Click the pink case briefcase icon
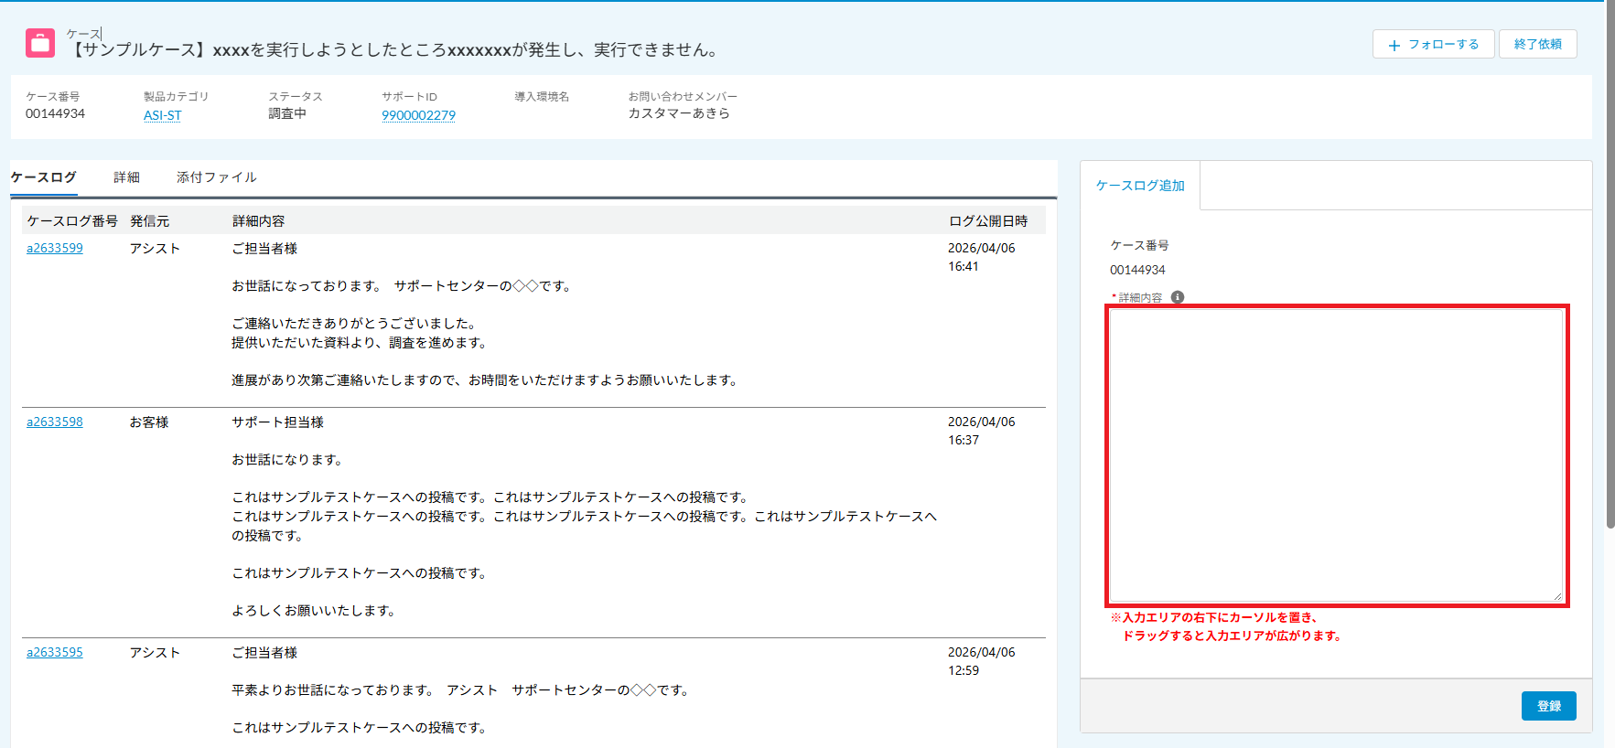The image size is (1615, 748). (40, 43)
